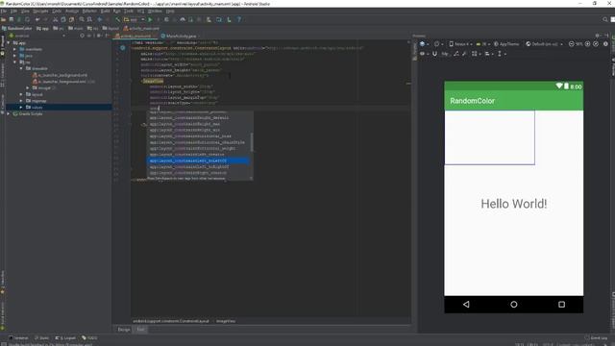Open the device Nexus 4 dropdown

tap(461, 44)
